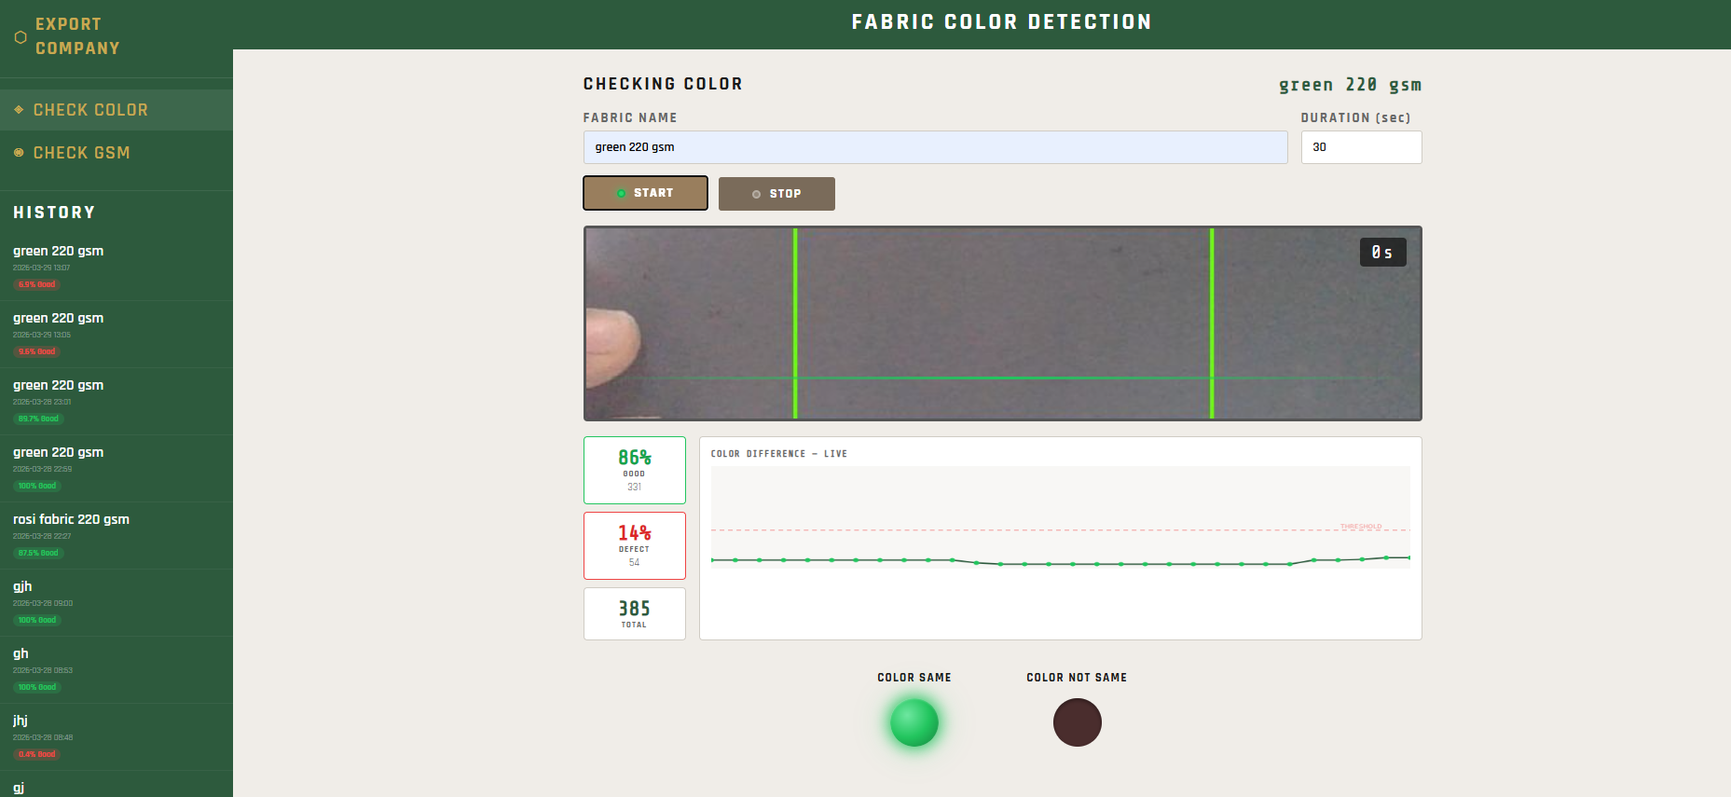This screenshot has height=797, width=1731.
Task: Click the Fabric Name input field
Action: tap(935, 147)
